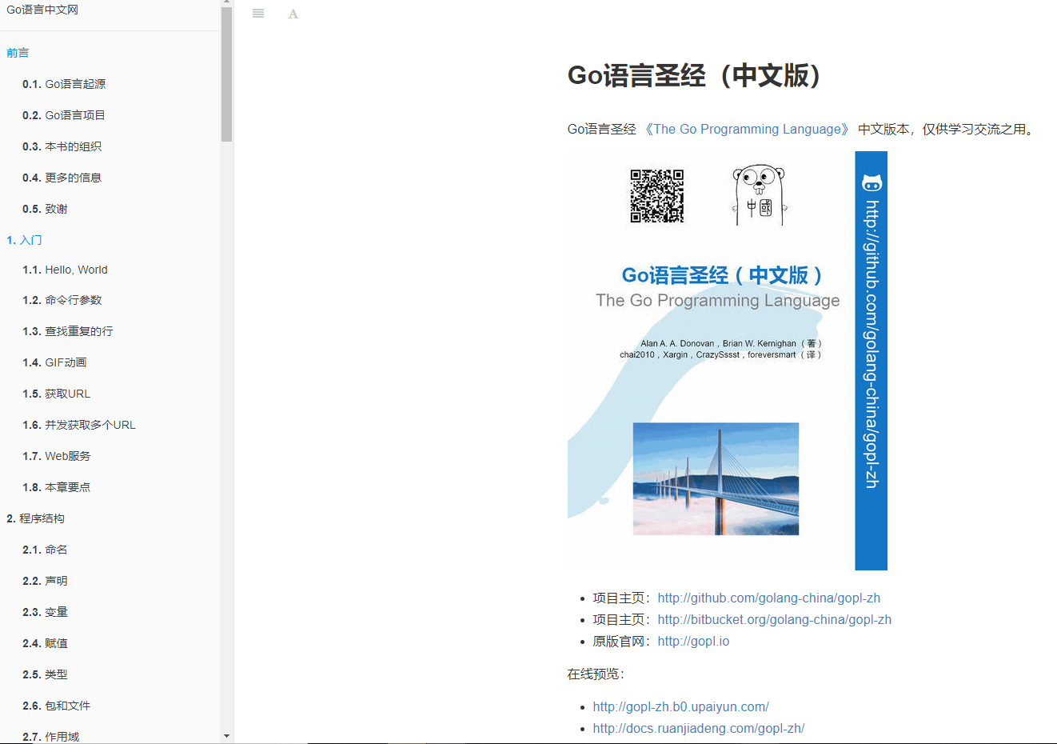Viewport: 1057px width, 744px height.
Task: Click the GitHub cat icon on blue banner
Action: (x=872, y=182)
